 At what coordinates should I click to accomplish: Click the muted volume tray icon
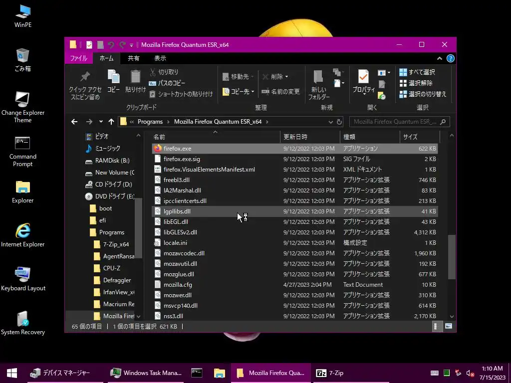(470, 373)
